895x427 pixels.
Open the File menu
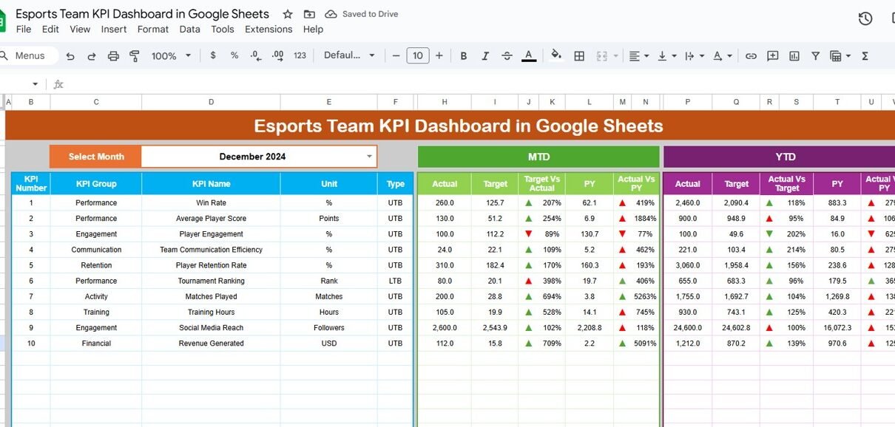point(24,30)
